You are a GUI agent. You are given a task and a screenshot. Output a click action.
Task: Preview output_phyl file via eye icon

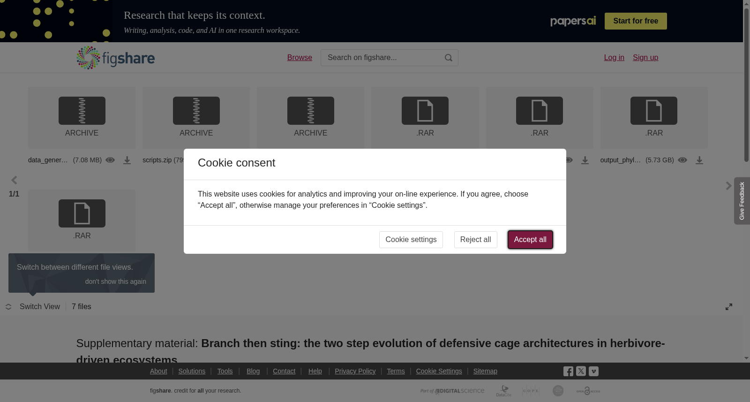tap(682, 160)
